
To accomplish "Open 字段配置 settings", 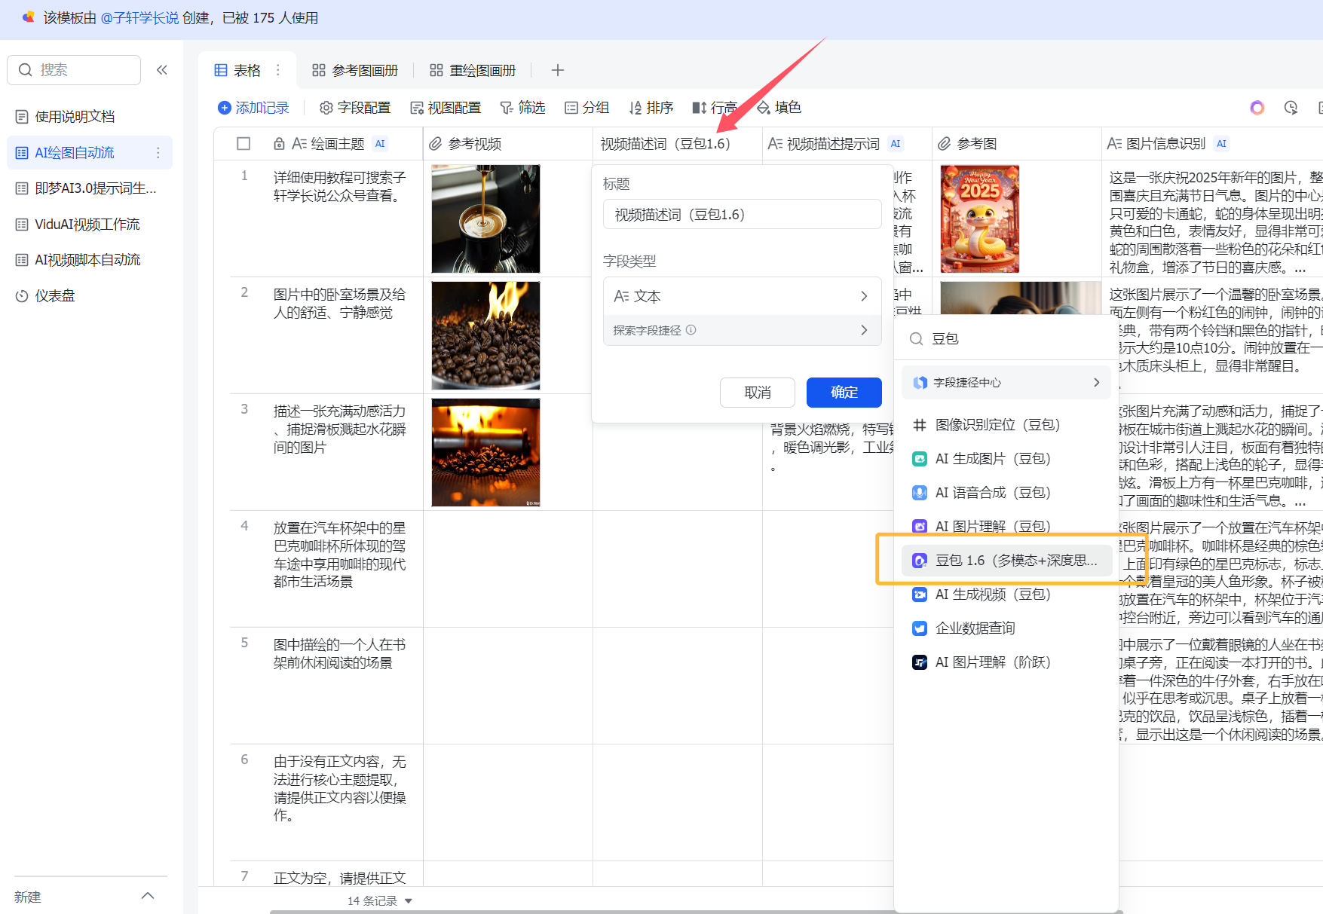I will [x=355, y=108].
